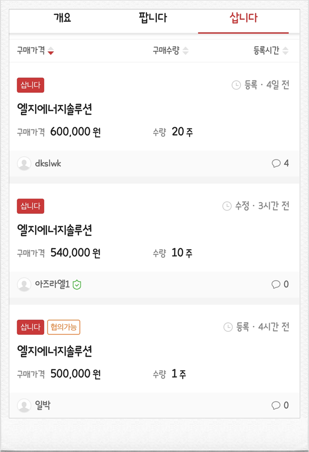Click the clock icon beside 4시간 전
The image size is (309, 452).
click(x=228, y=327)
